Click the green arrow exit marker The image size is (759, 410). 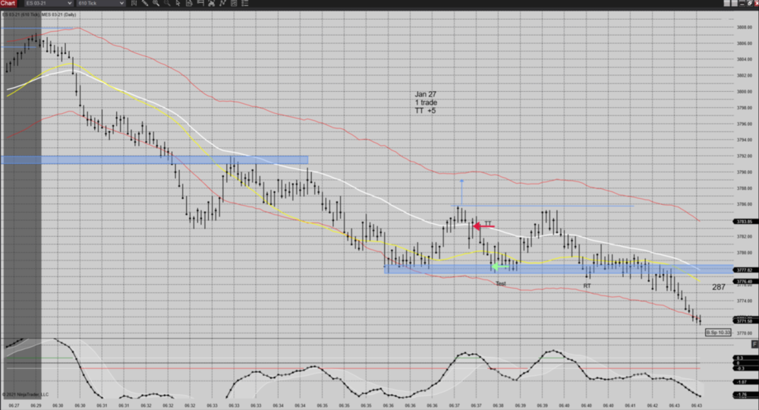click(499, 266)
